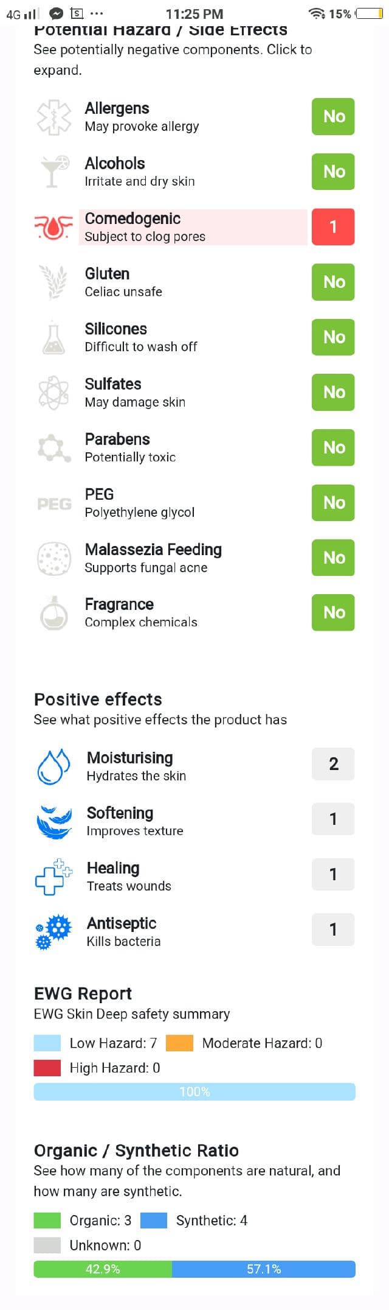
Task: Click the red Comedogenic count badge
Action: 333,227
